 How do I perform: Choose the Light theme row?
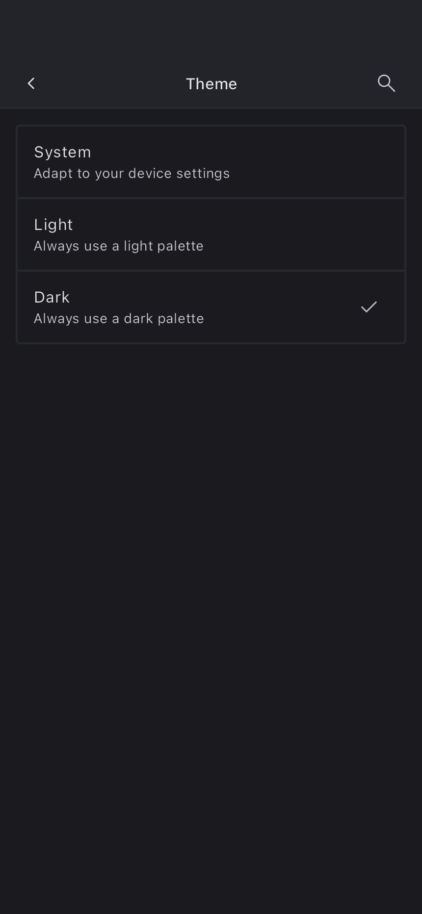(x=211, y=234)
